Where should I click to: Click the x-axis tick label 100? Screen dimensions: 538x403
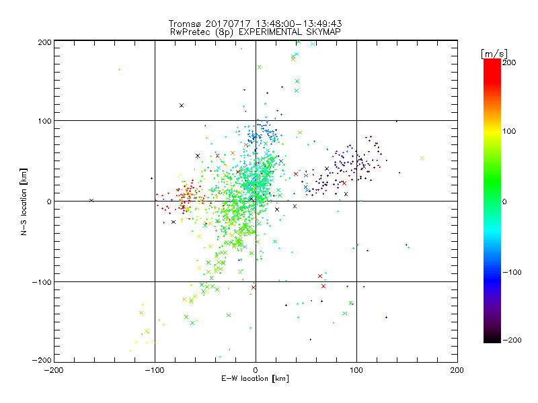click(x=356, y=370)
